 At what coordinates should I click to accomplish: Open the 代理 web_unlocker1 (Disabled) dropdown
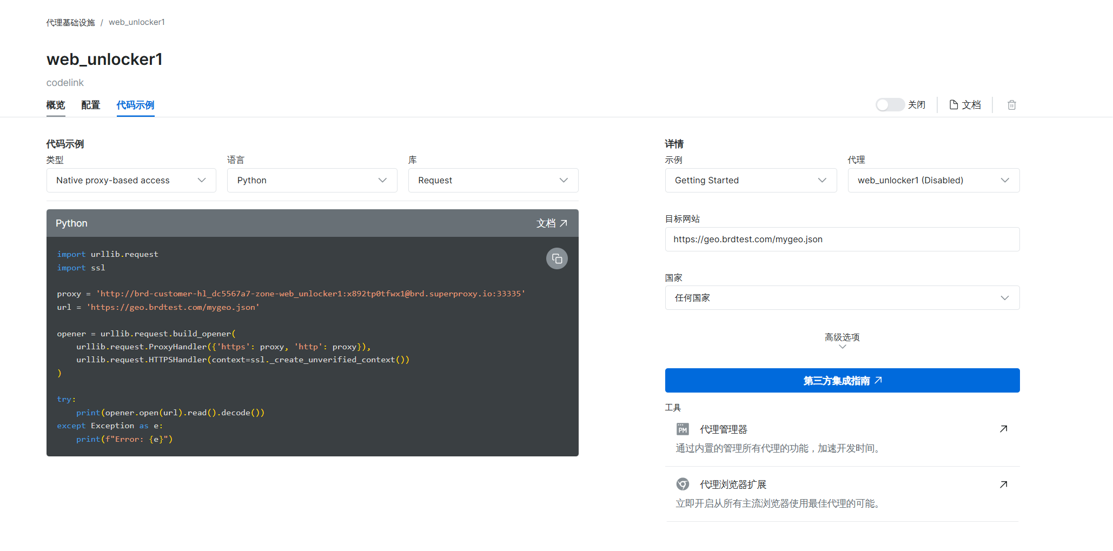933,181
